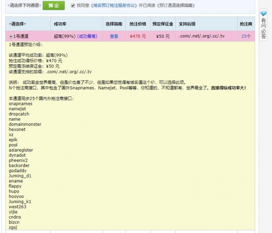Click the 抢注商 column header
Image resolution: width=272 pixels, height=233 pixels.
[246, 24]
